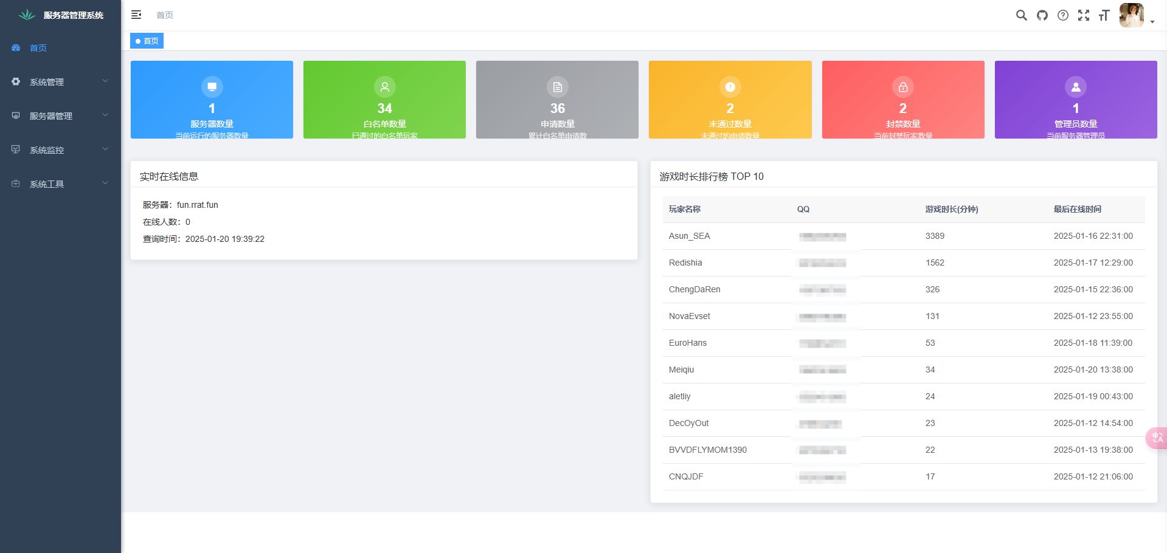The height and width of the screenshot is (553, 1167).
Task: Open the help documentation question icon
Action: pos(1063,15)
